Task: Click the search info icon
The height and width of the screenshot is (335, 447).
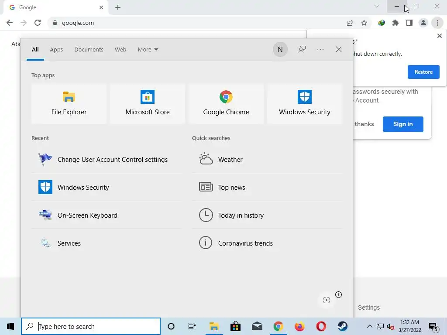Action: (338, 294)
